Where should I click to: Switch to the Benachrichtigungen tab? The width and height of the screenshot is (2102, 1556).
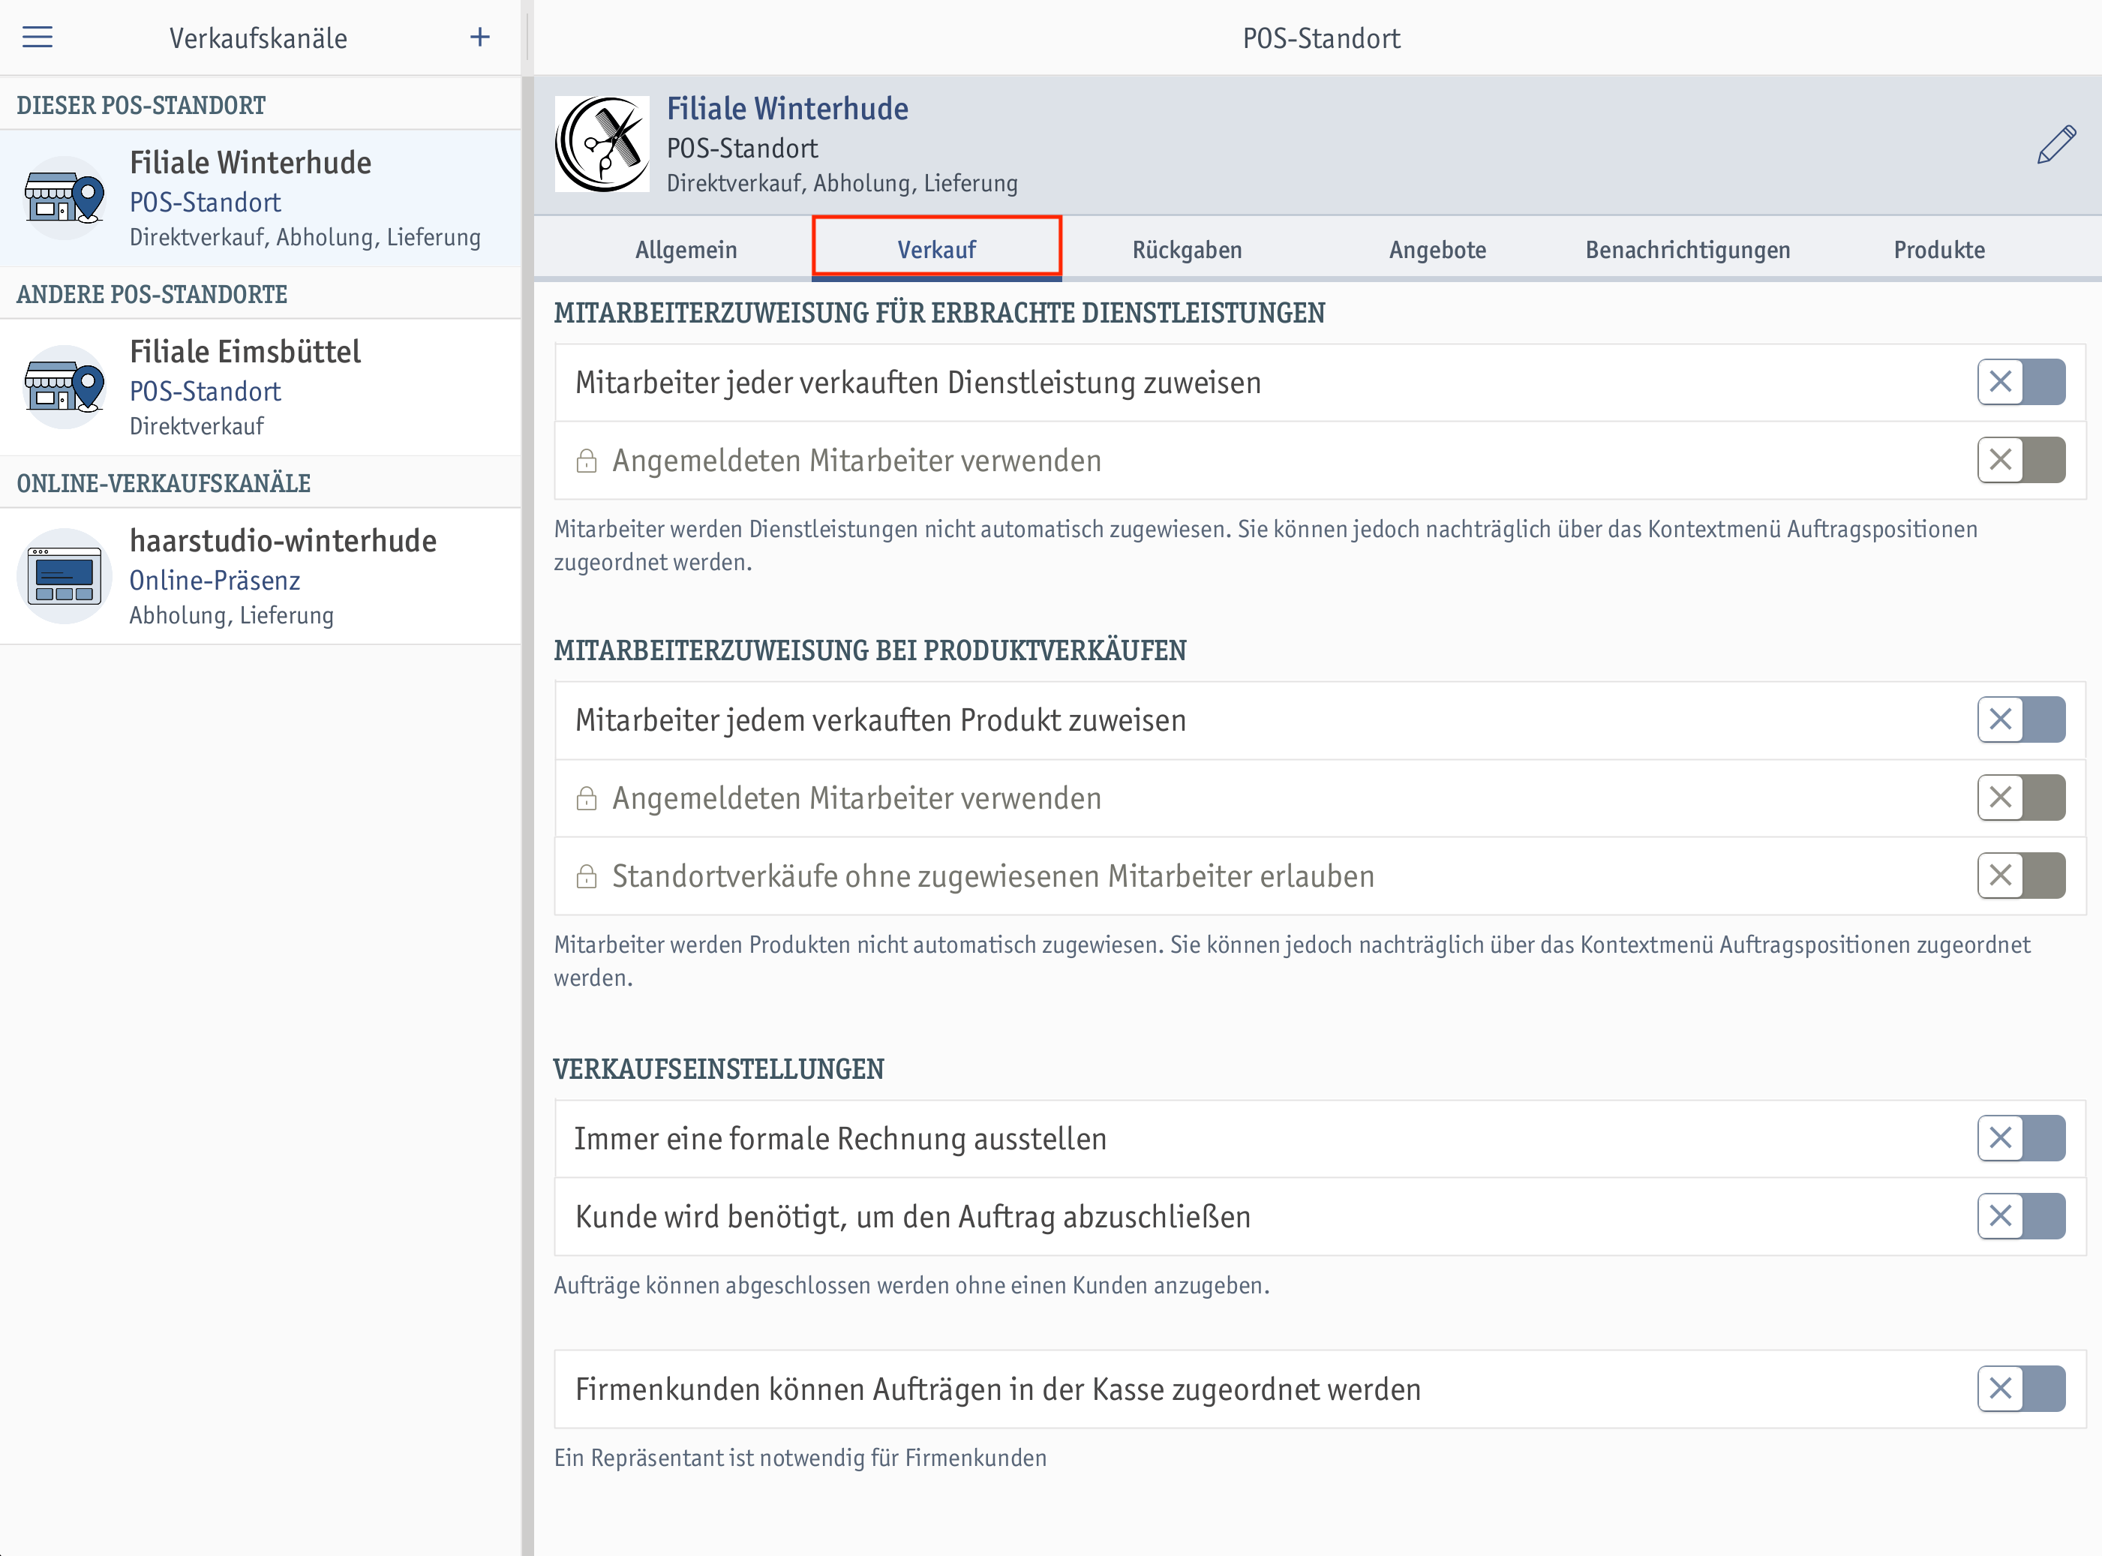coord(1689,250)
